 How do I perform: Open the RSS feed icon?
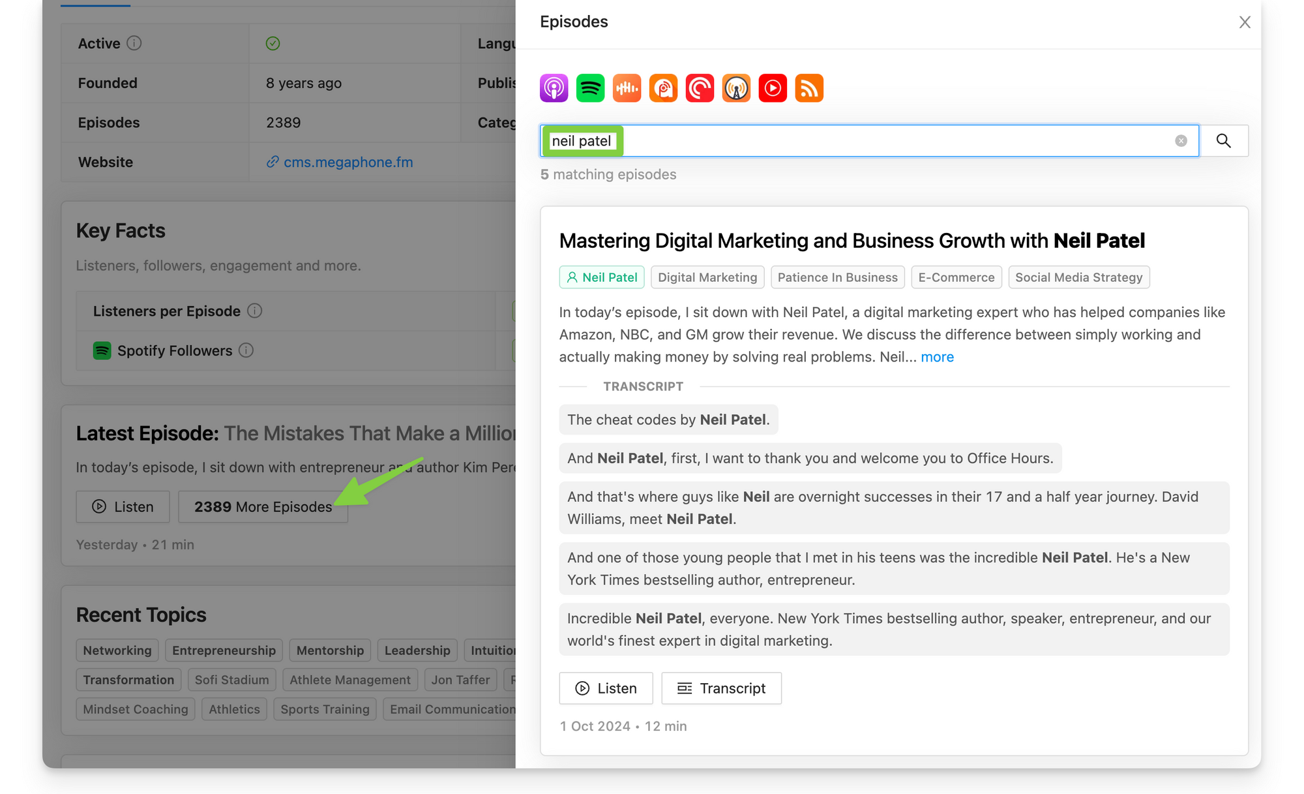pos(809,88)
